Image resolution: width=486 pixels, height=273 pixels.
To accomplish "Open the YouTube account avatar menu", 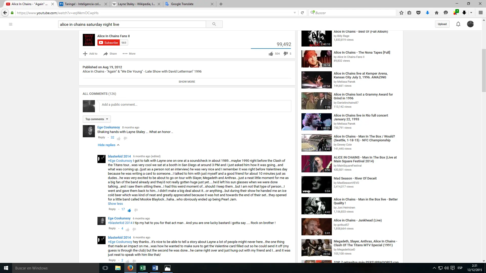I will [470, 24].
